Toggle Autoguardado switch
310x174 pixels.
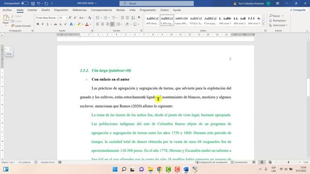pyautogui.click(x=25, y=3)
